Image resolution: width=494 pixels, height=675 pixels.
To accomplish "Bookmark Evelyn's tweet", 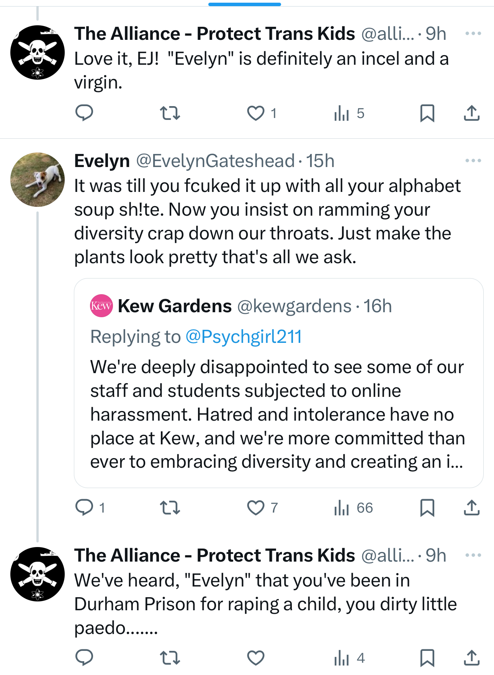I will (x=427, y=508).
